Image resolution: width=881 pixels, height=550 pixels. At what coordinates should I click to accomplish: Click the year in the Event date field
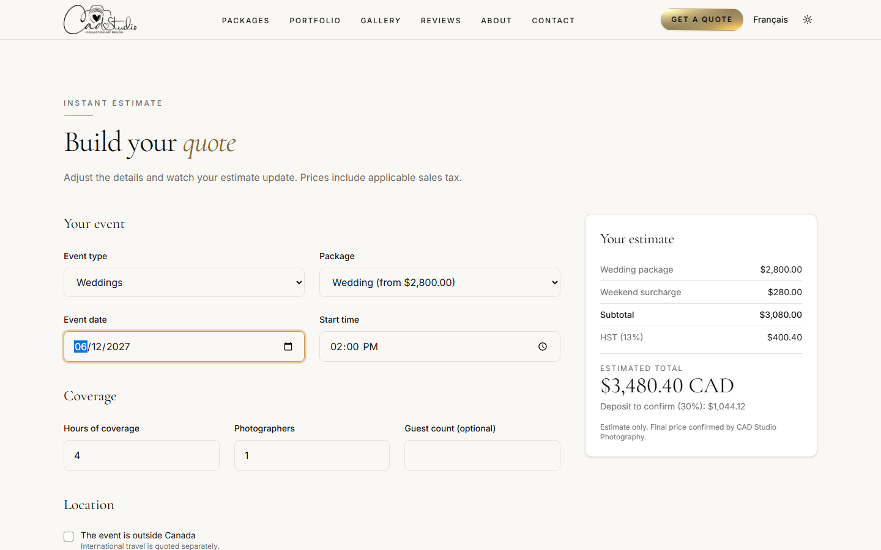[x=119, y=346]
